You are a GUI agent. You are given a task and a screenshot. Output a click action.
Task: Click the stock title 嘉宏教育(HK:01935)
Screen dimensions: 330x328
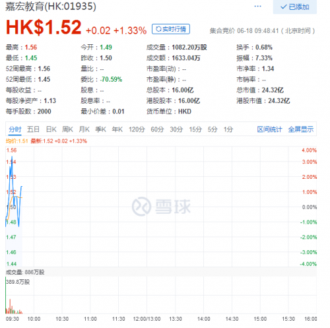[x=51, y=7]
